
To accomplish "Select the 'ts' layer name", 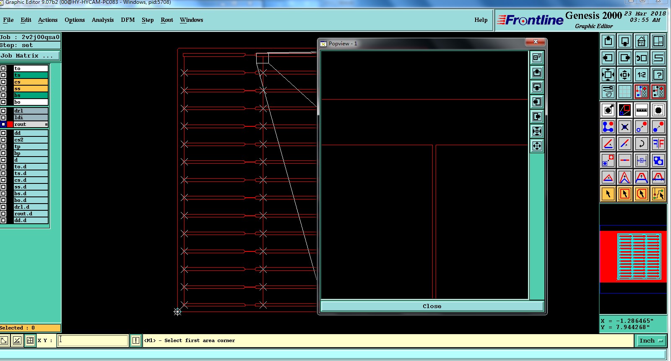I will (31, 75).
